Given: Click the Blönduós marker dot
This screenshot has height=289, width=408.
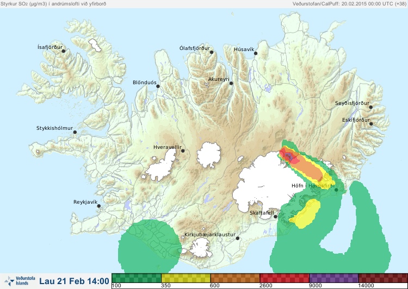Looking at the screenshot, I should click(x=158, y=86).
